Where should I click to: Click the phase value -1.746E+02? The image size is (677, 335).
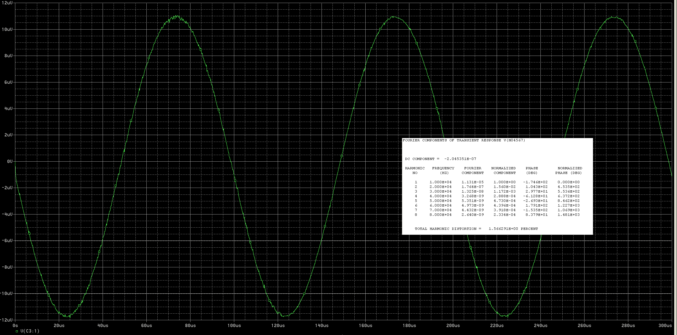click(x=535, y=182)
